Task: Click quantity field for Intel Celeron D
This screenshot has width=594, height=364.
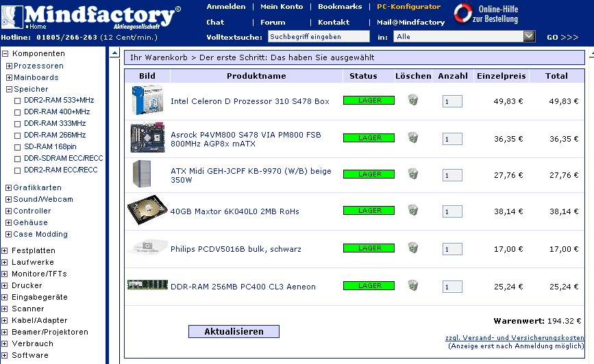Action: [x=452, y=101]
